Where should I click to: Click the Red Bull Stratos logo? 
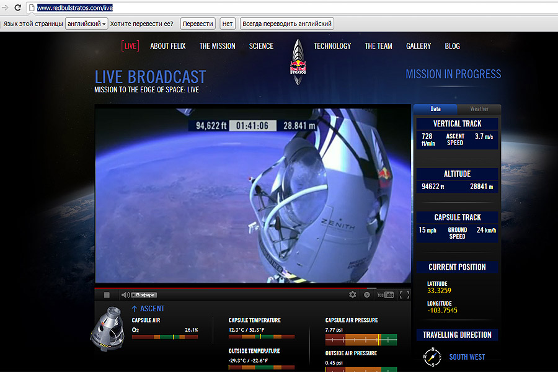298,62
